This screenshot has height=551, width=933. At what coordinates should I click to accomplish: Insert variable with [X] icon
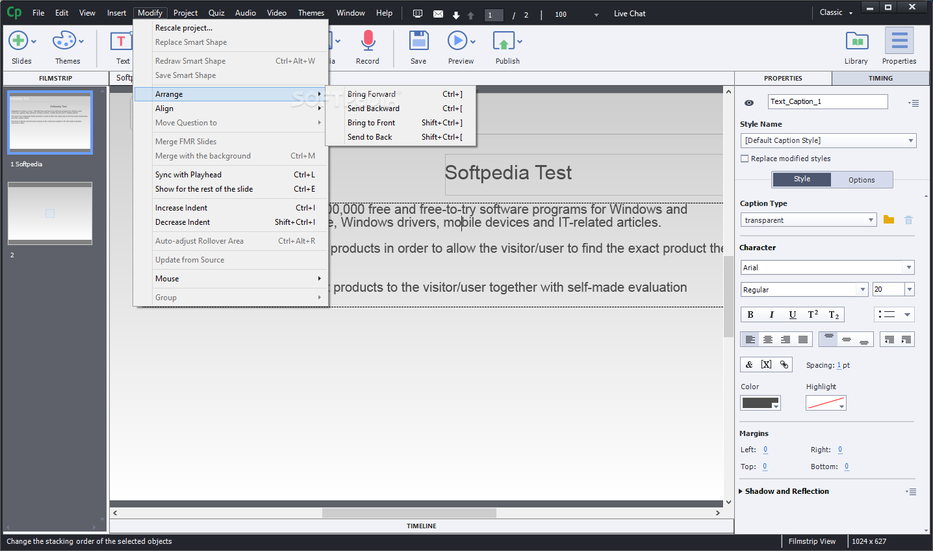[x=767, y=365]
